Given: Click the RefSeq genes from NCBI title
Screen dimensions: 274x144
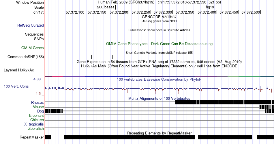Looking at the screenshot, I should [159, 21].
